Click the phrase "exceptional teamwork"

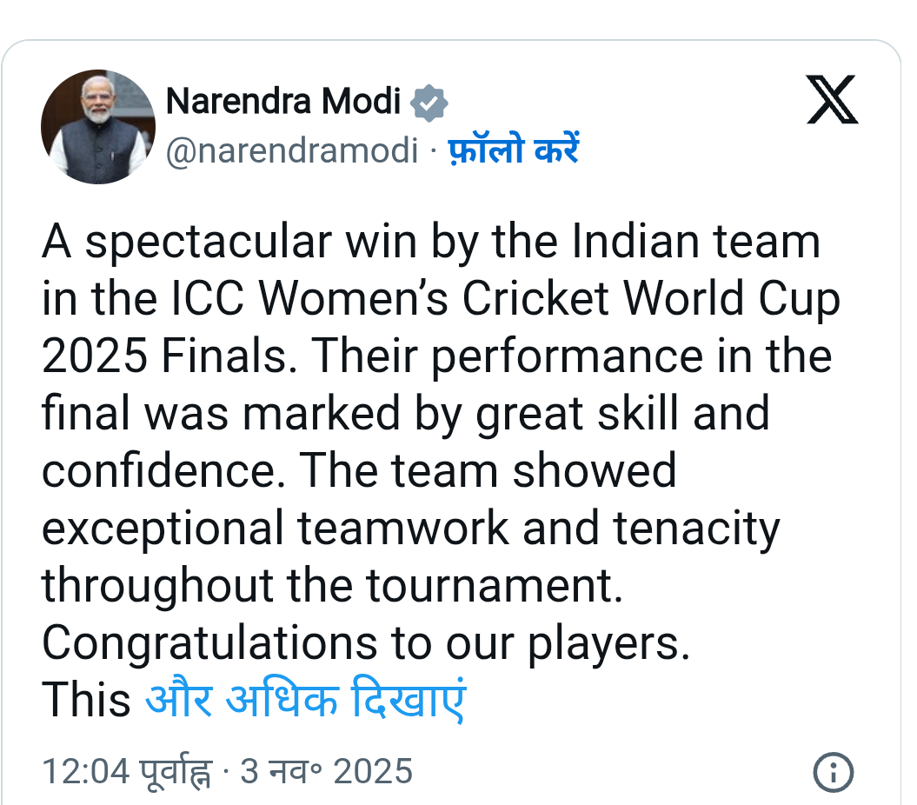[289, 529]
